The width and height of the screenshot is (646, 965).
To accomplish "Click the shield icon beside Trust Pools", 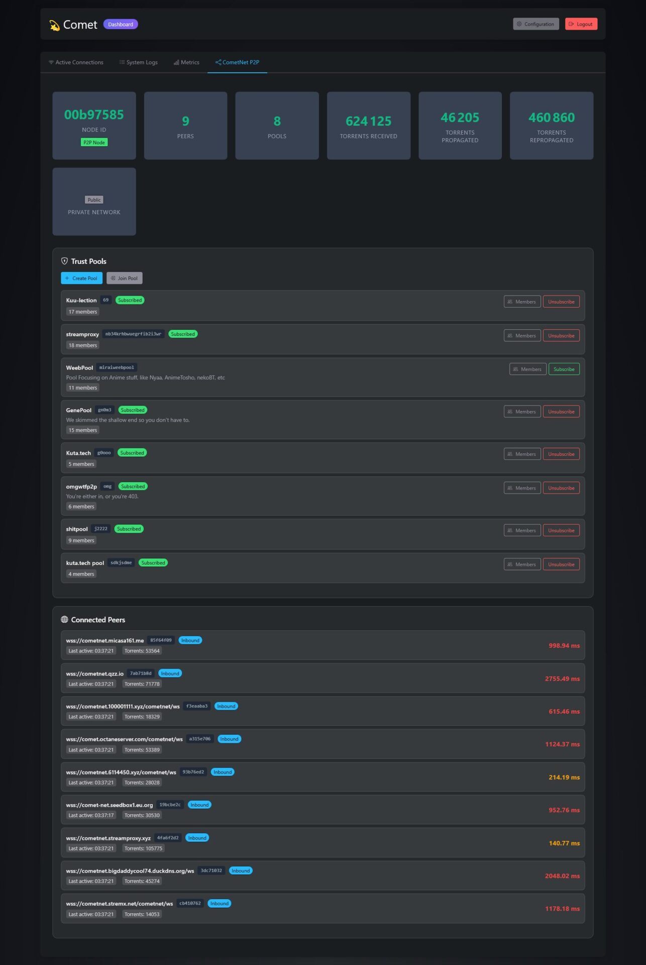I will (64, 261).
